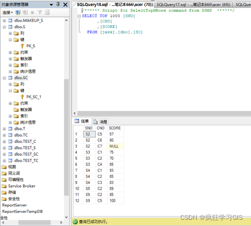The height and width of the screenshot is (226, 251).
Task: Click the dbo.S table icon
Action: tap(10, 27)
